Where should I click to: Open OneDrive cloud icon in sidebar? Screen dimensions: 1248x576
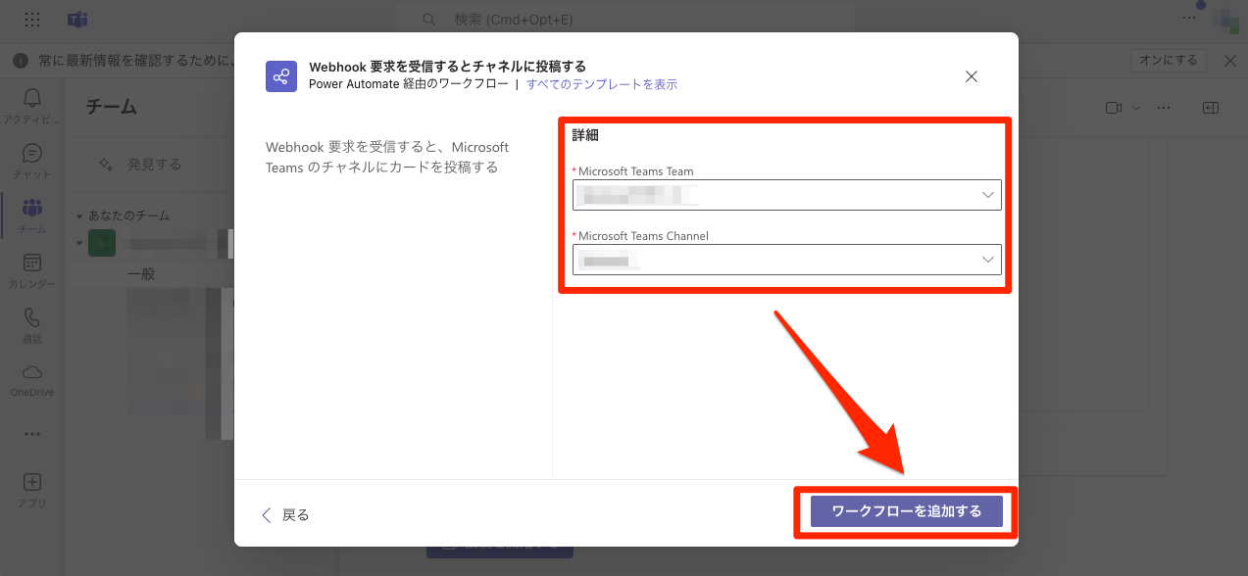(32, 380)
